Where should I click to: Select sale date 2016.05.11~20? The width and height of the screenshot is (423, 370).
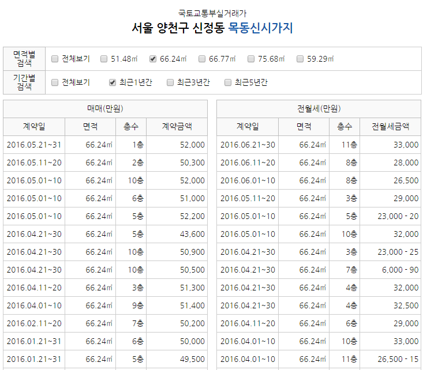coord(34,163)
